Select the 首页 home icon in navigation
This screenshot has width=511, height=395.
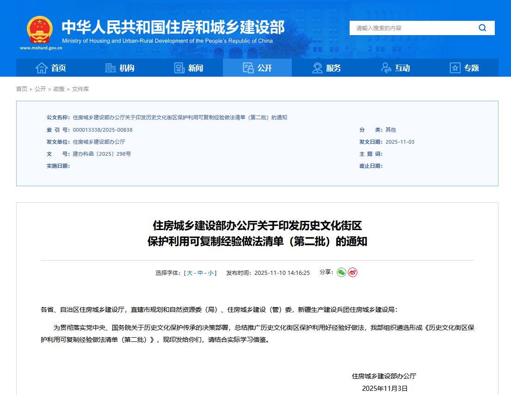[x=41, y=67]
